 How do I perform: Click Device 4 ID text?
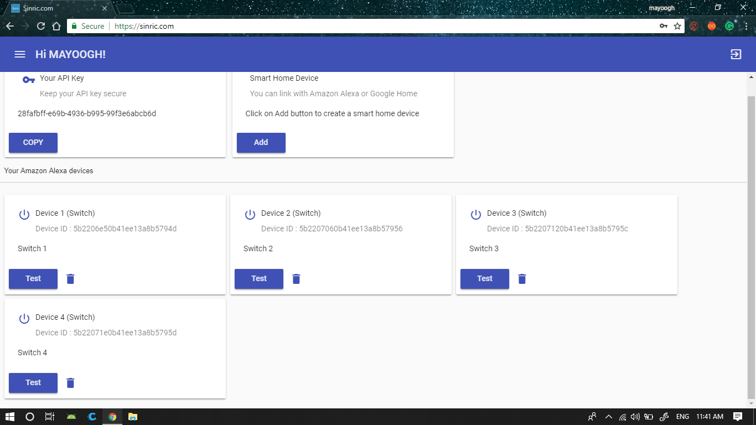pos(106,333)
